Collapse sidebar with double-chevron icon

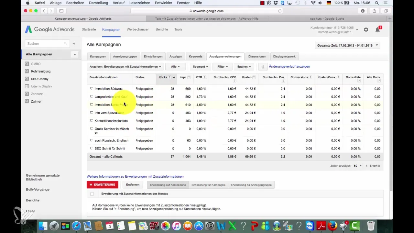point(74,43)
